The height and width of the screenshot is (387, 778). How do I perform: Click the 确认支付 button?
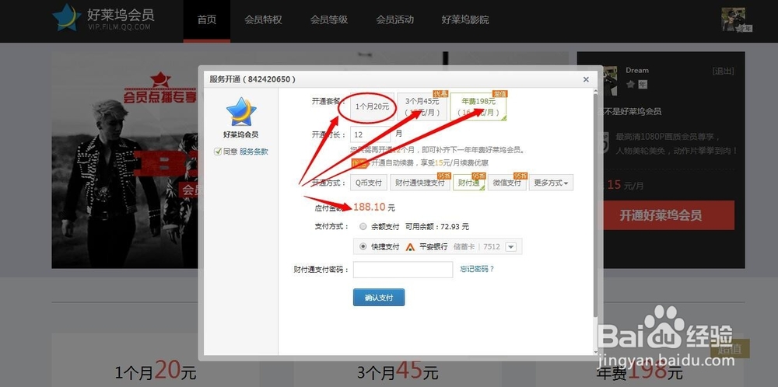[x=379, y=298]
